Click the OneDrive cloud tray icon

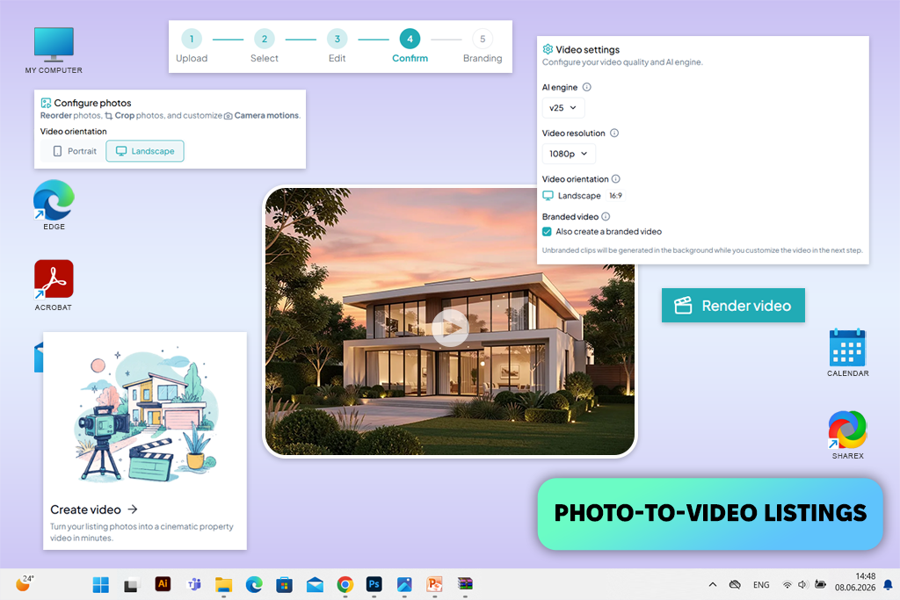point(735,584)
